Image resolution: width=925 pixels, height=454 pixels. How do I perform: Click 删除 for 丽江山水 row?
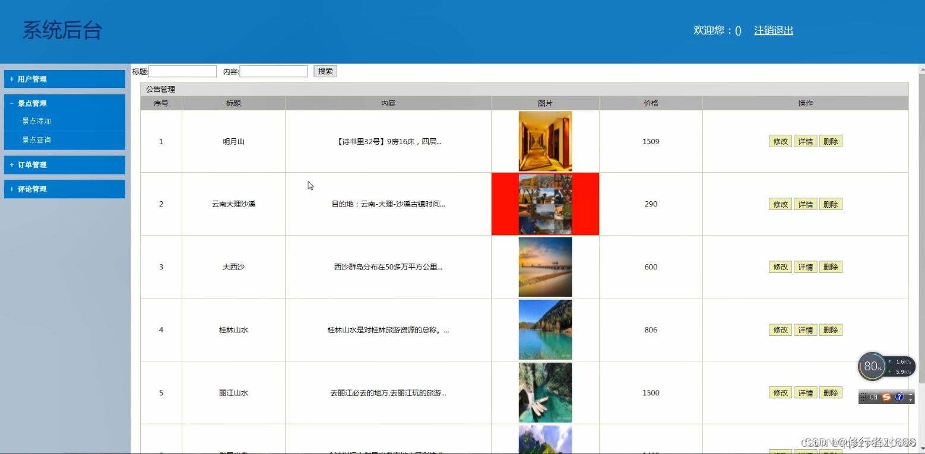[831, 393]
